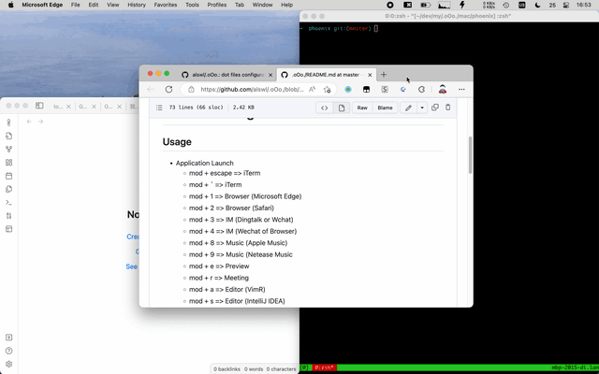Click '0 words' in notes status bar

tap(254, 369)
